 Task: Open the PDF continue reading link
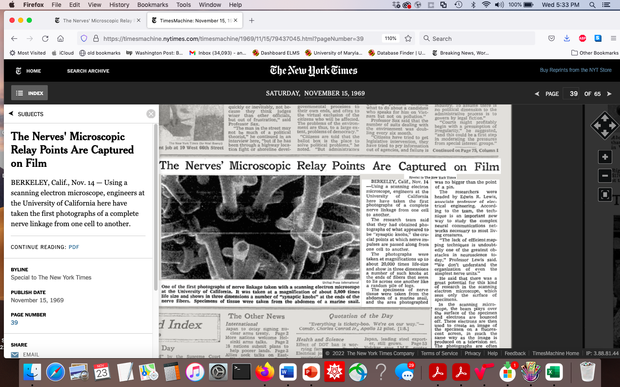[x=74, y=247]
